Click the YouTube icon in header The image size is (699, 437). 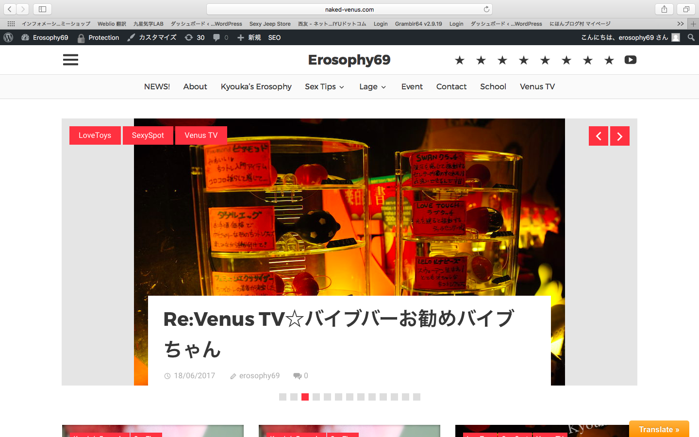coord(630,60)
